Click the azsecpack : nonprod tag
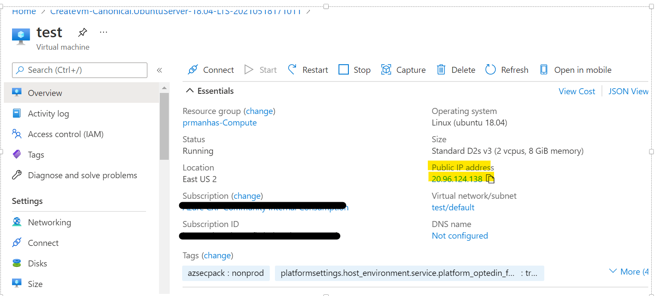The image size is (665, 296). [226, 273]
